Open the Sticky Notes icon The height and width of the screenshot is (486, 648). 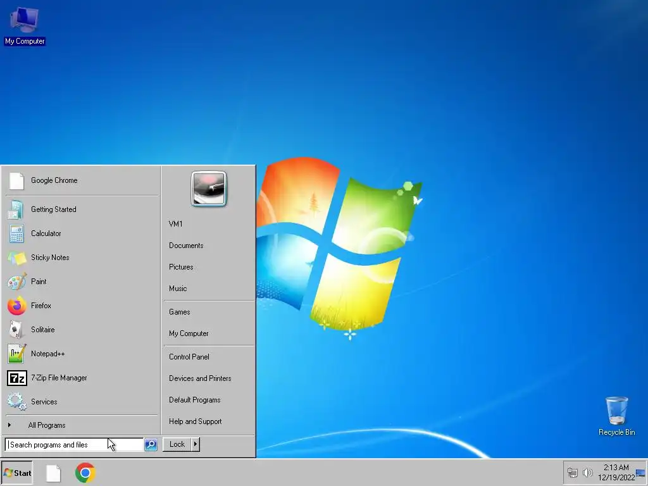16,258
